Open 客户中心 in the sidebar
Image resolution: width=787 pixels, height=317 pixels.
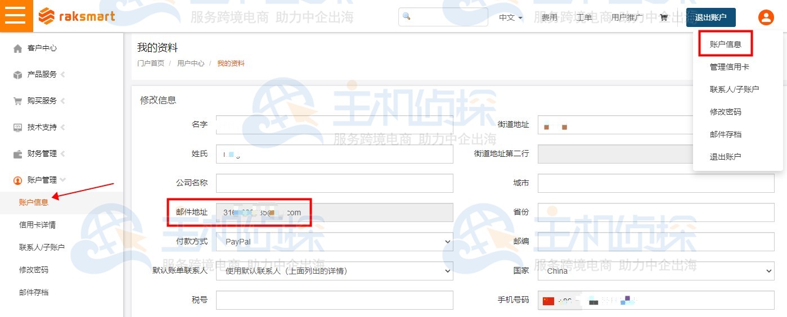point(42,48)
